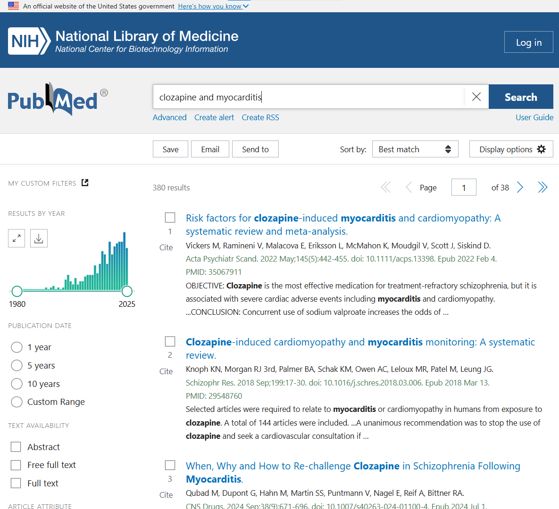This screenshot has width=559, height=509.
Task: Open cardiomyopathy and myocarditis monitoring review article
Action: tap(360, 348)
